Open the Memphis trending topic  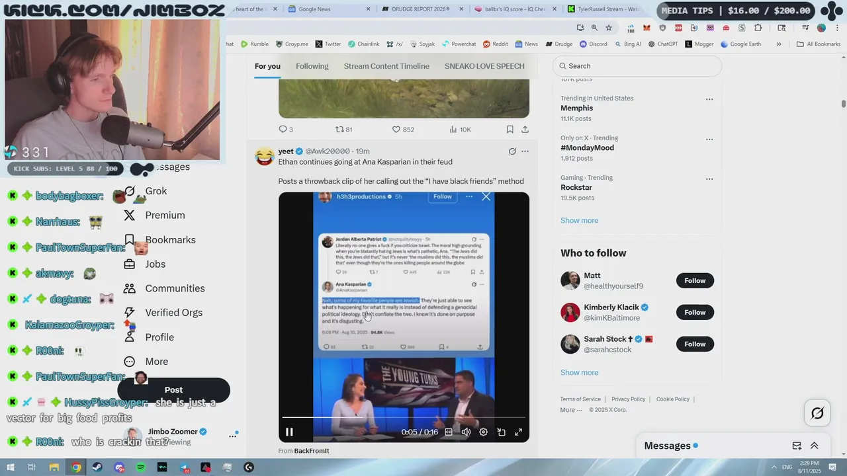click(576, 108)
